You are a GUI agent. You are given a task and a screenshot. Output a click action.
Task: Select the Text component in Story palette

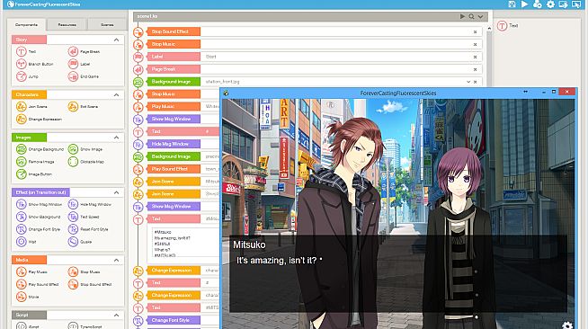coord(26,52)
